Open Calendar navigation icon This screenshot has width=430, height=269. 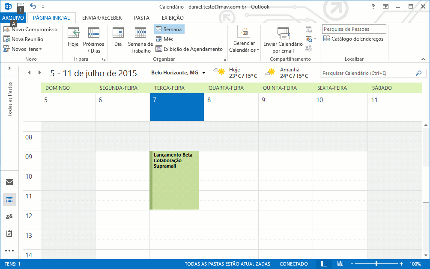pos(9,199)
